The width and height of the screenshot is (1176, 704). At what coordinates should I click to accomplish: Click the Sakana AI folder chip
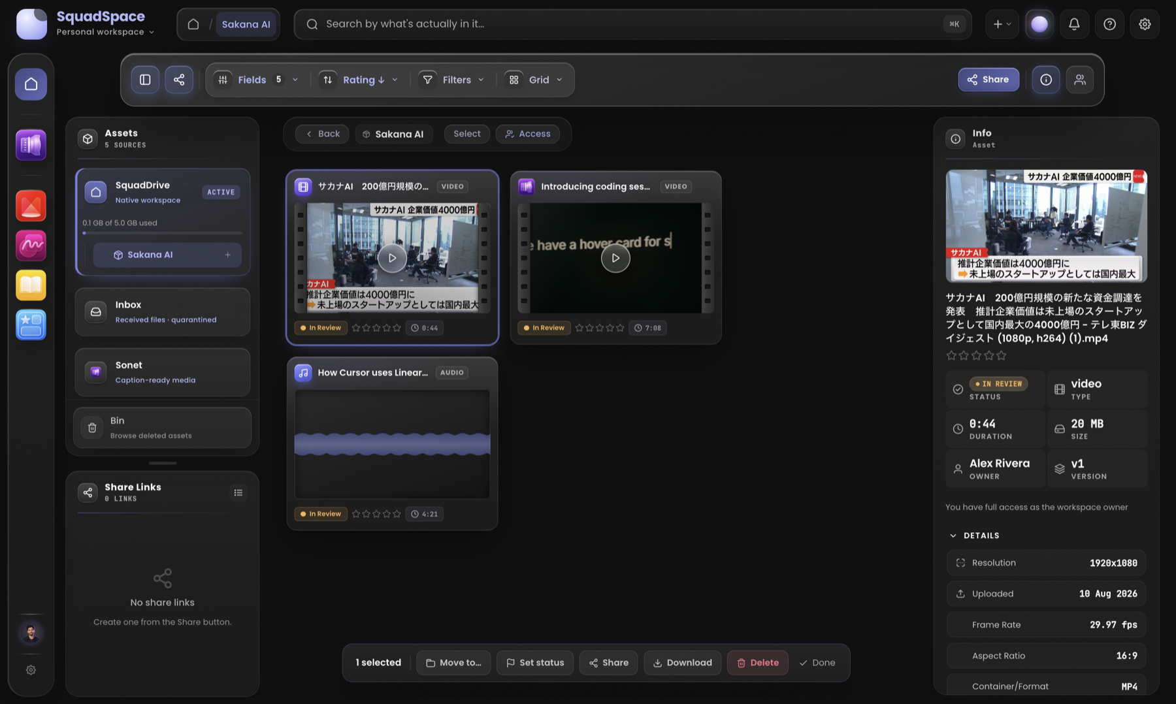pos(393,134)
